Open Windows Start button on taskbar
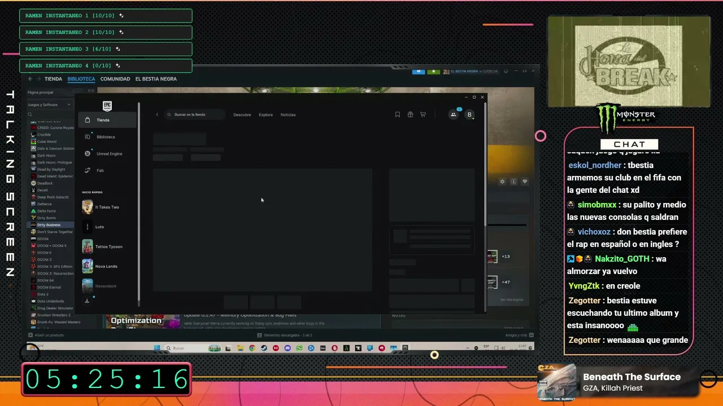 point(156,348)
